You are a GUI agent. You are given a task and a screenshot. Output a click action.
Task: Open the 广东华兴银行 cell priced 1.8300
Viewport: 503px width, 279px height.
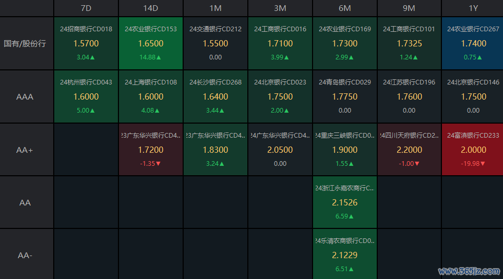215,150
